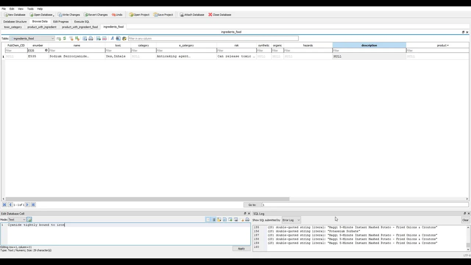
Task: Float the Edit Database Cell panel
Action: pos(245,213)
